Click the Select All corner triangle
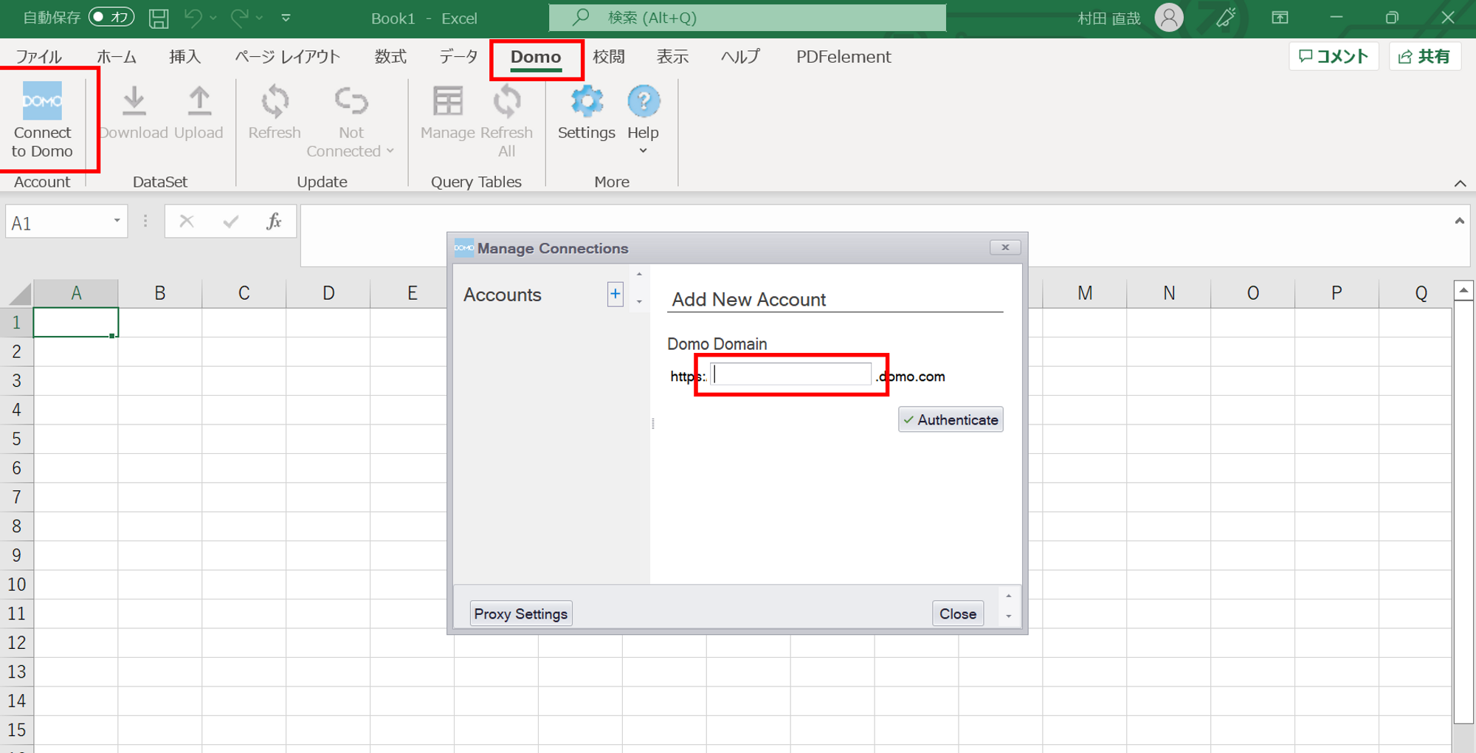This screenshot has height=753, width=1476. point(20,294)
